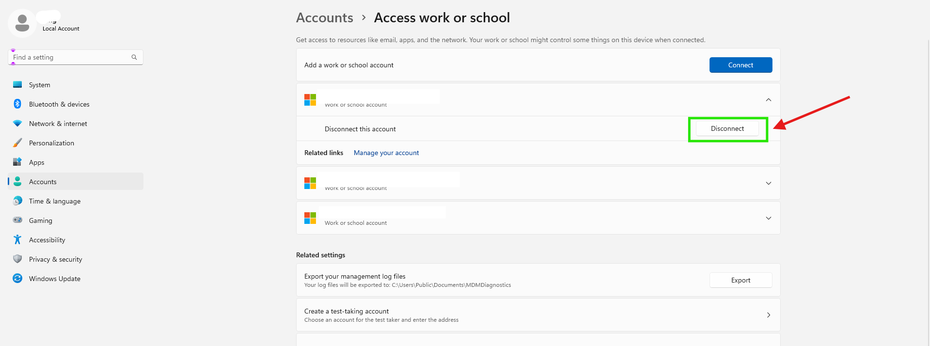Select the Accounts person icon
This screenshot has height=346, width=930.
point(17,181)
